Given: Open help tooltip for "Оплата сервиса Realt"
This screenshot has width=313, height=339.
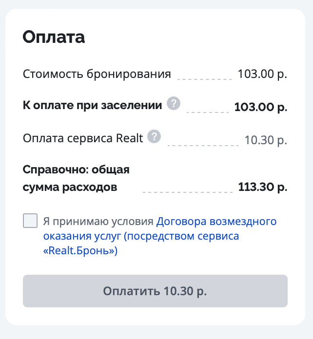Looking at the screenshot, I should (x=155, y=137).
